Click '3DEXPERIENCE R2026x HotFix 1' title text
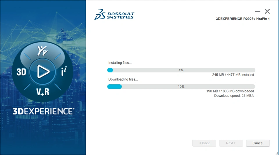Viewport: 279px width, 155px height. coord(243,19)
